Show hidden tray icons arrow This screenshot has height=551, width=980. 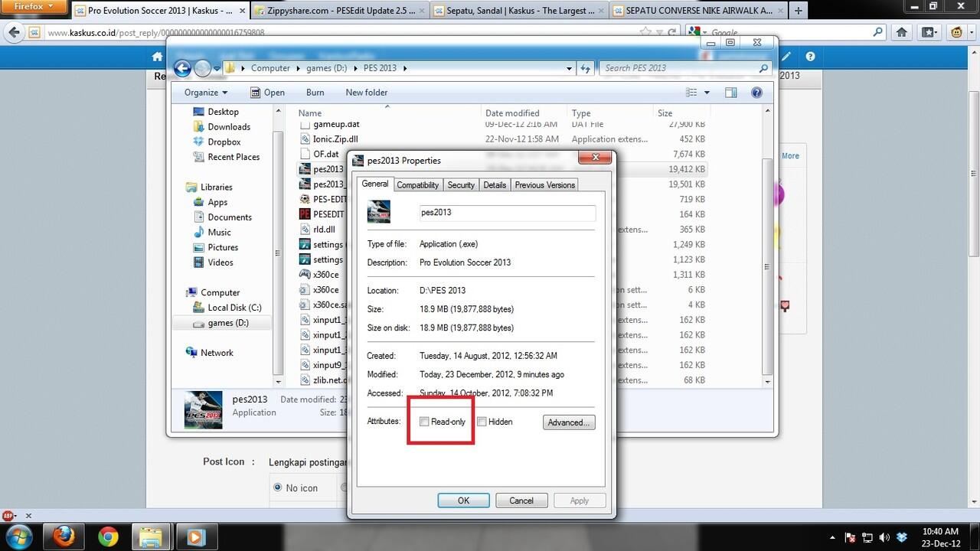[x=833, y=537]
